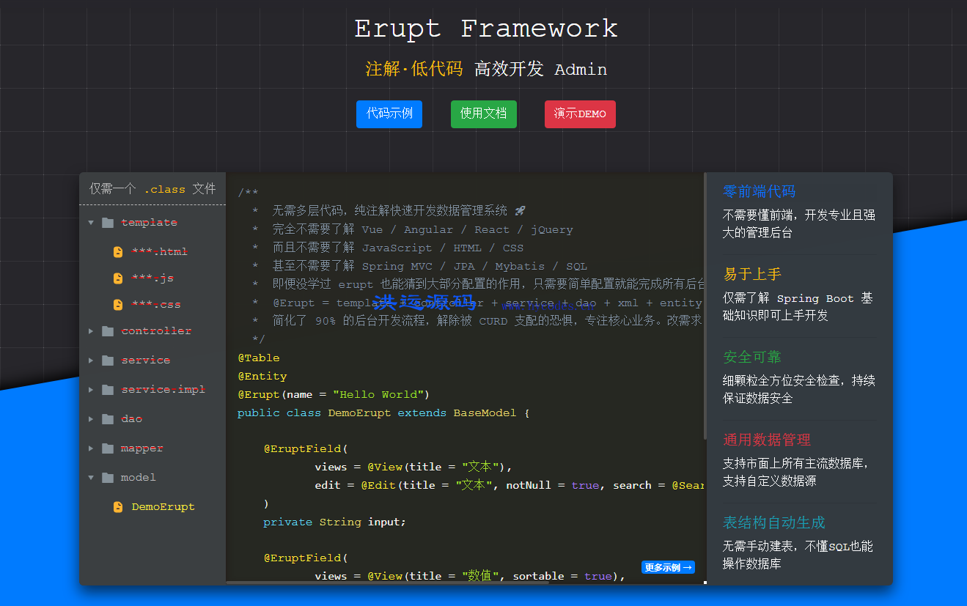Collapse the model folder arrow
The width and height of the screenshot is (967, 606).
click(x=91, y=478)
